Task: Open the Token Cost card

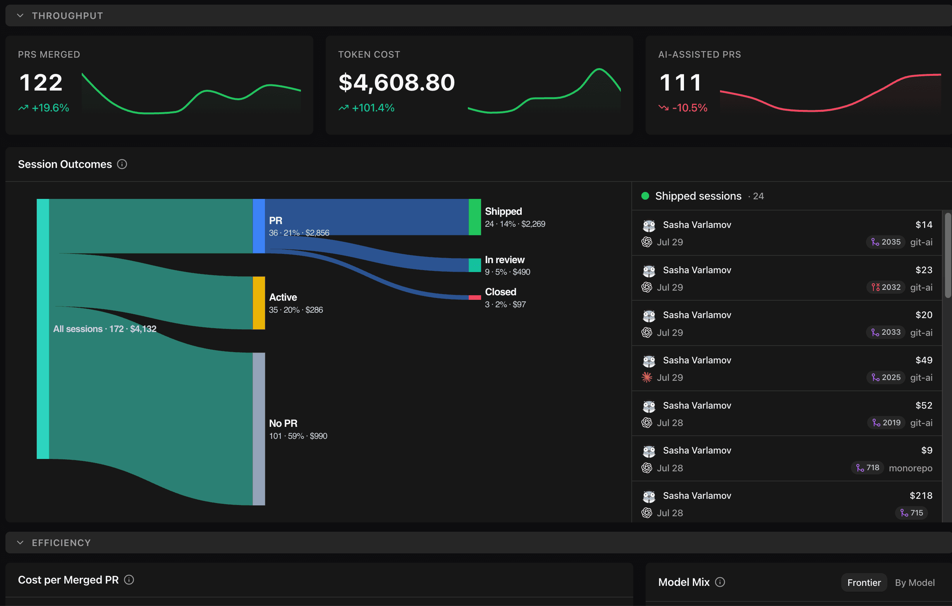Action: click(479, 86)
